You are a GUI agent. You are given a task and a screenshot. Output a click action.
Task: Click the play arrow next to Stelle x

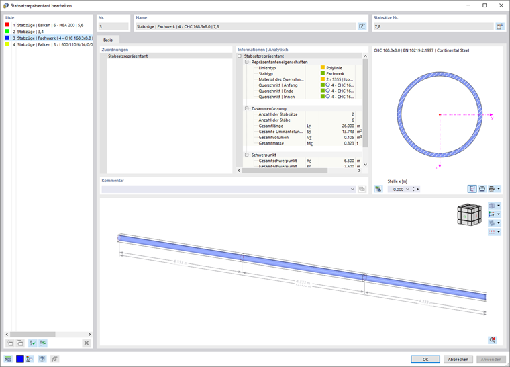coord(418,189)
